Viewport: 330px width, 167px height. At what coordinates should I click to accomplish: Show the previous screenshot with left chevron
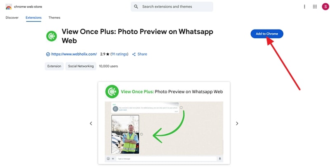[91, 123]
